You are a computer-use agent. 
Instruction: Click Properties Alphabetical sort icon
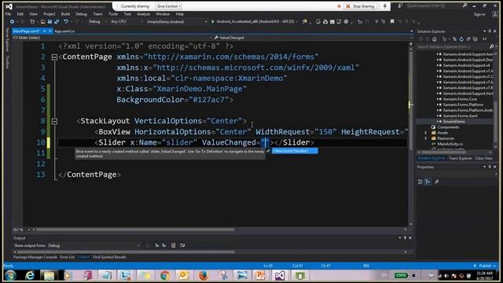click(x=428, y=182)
